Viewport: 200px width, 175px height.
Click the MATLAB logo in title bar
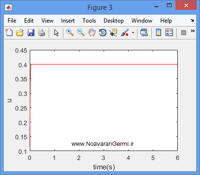(x=9, y=8)
